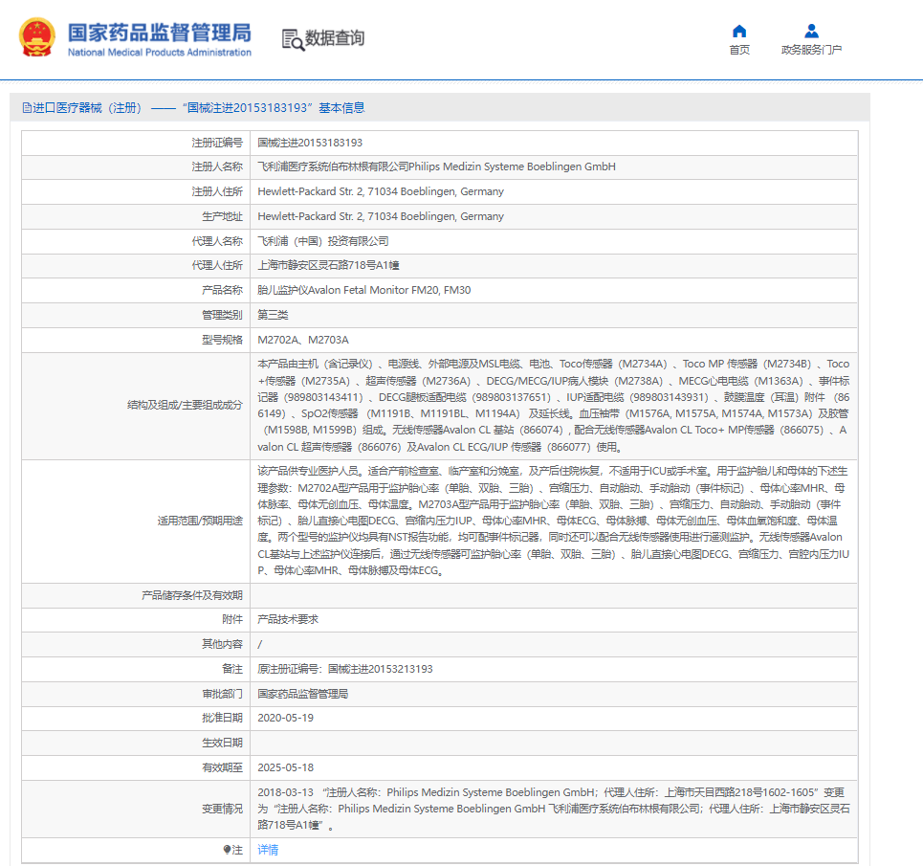This screenshot has height=866, width=923.
Task: Click remark 原注册证编号：国械注进20153213193
Action: [345, 669]
